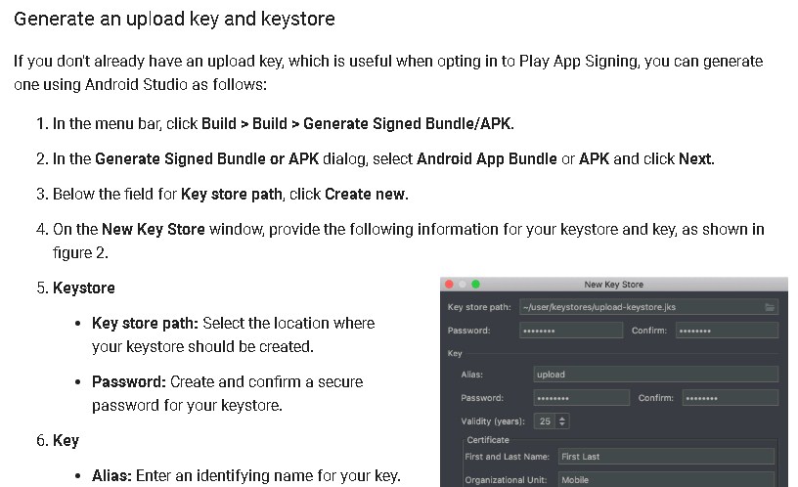This screenshot has height=487, width=798.
Task: Click the First and Last Name field
Action: click(x=666, y=457)
